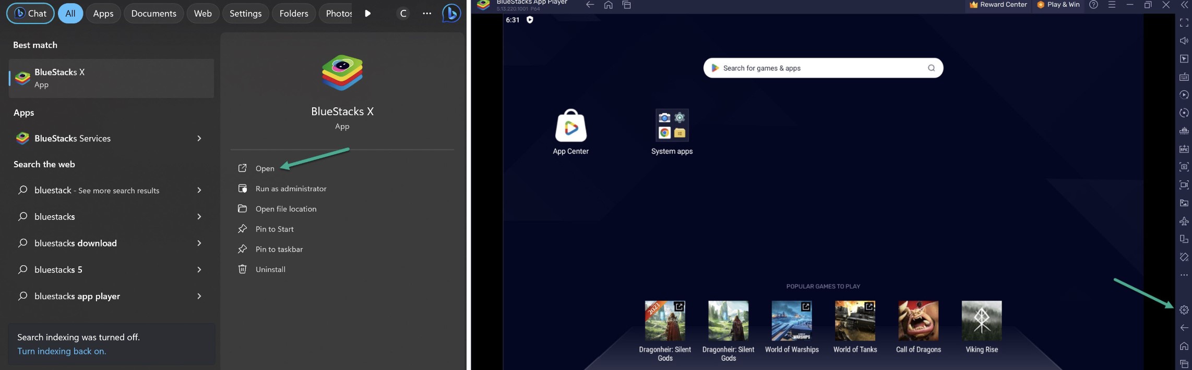Switch to the Folders filter tab
The width and height of the screenshot is (1192, 370).
coord(294,14)
